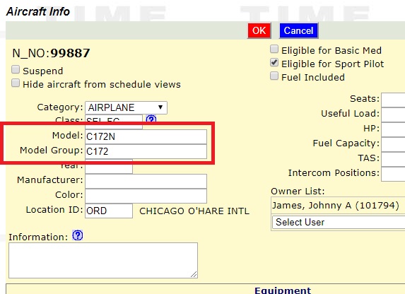405x294 pixels.
Task: Click the Fuel Capacity input field
Action: pos(393,144)
